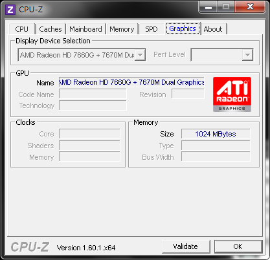Click the Validate button
Screen dimensions: 270x260
(x=186, y=246)
